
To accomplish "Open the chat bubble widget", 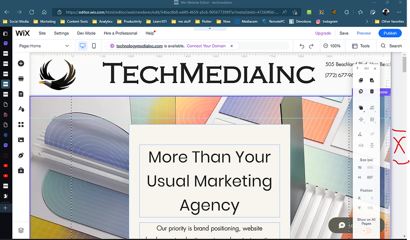I will point(342,225).
